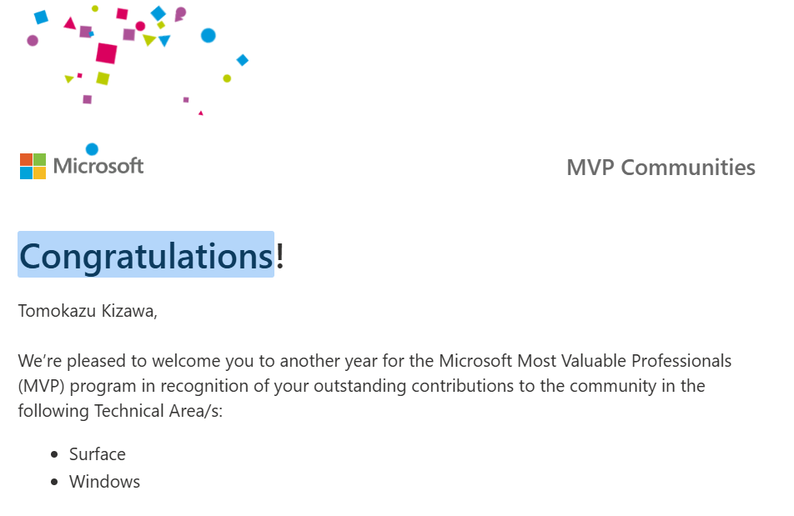Click the exclamation mark after Congratulations

(280, 255)
